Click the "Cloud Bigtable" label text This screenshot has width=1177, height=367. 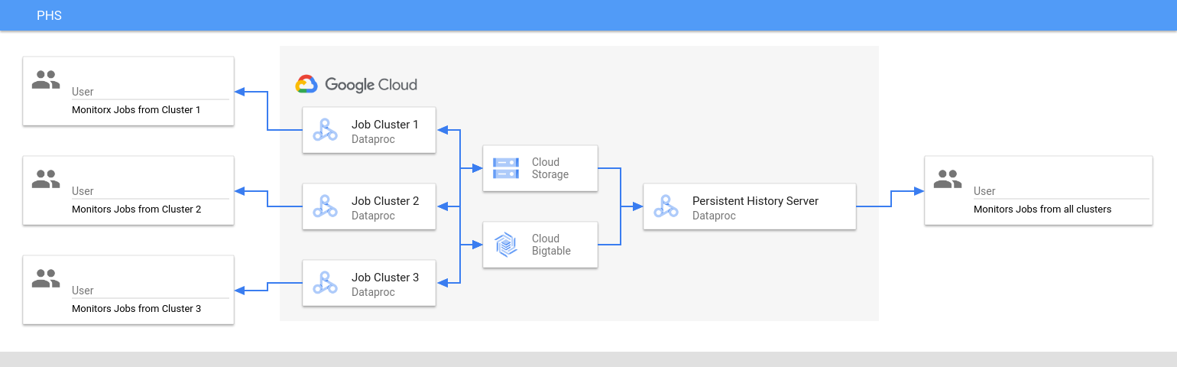pos(551,245)
